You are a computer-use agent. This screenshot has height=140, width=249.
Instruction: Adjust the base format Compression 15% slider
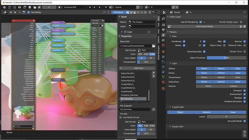(x=146, y=62)
